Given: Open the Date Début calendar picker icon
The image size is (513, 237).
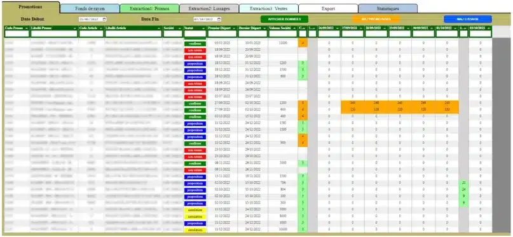Looking at the screenshot, I should click(104, 19).
